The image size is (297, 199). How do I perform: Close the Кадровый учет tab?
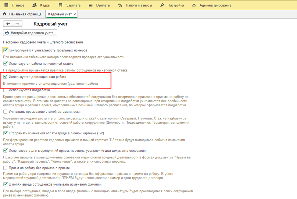(75, 14)
